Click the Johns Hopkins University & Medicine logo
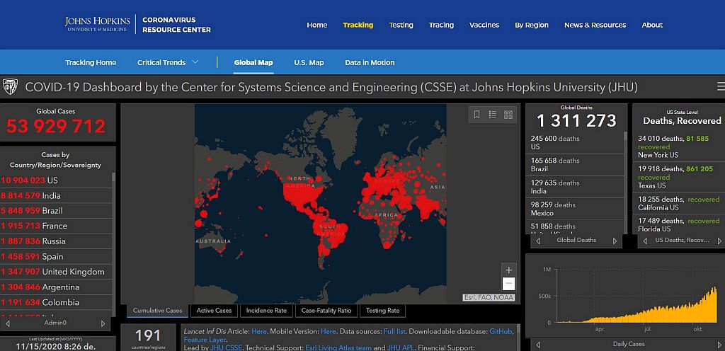Viewport: 725px width, 351px height. [x=98, y=24]
